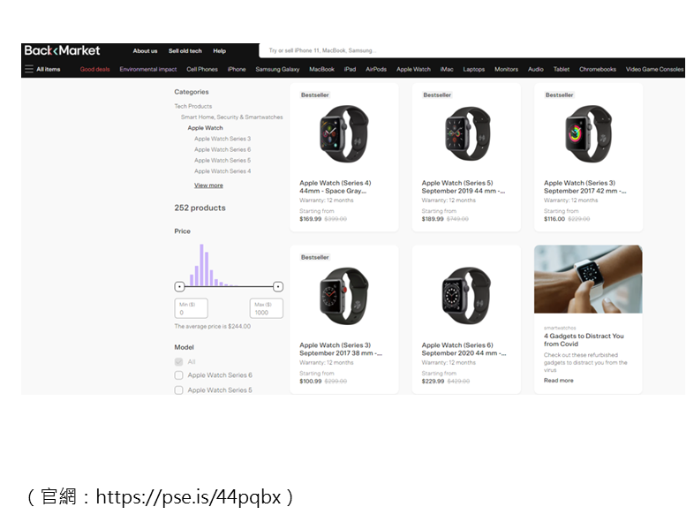Viewport: 694px width, 522px height.
Task: Open Samsung Galaxy category
Action: tap(277, 69)
